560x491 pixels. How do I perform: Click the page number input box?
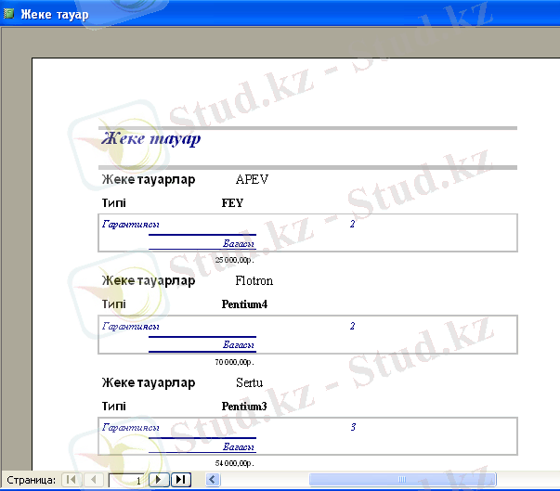point(127,480)
